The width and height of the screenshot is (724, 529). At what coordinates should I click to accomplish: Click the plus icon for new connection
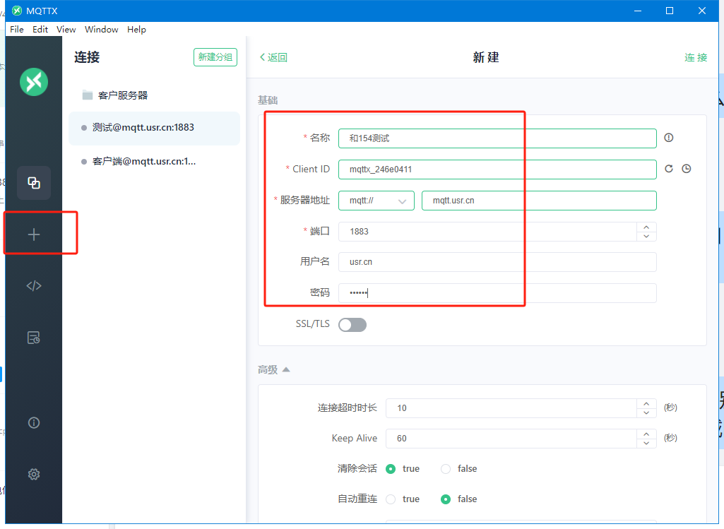(x=34, y=234)
